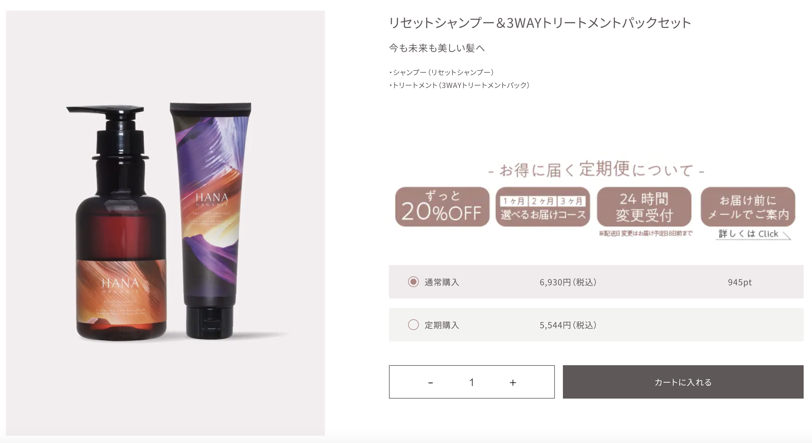Viewport: 812px width, 443px height.
Task: Click the 3ヶ月 label in course badge
Action: (x=571, y=201)
